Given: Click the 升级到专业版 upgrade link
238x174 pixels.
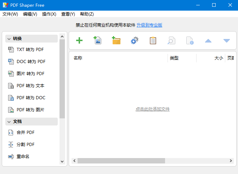Looking at the screenshot, I should click(x=149, y=25).
